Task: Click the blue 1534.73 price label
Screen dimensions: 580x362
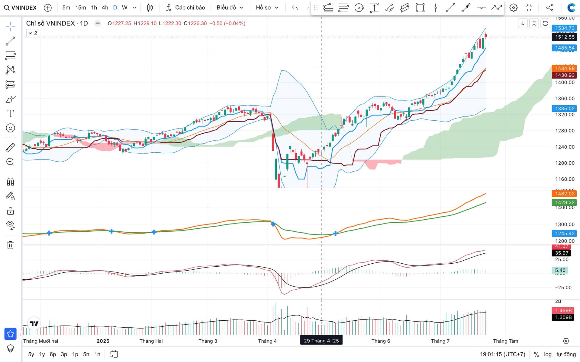Action: coord(564,28)
